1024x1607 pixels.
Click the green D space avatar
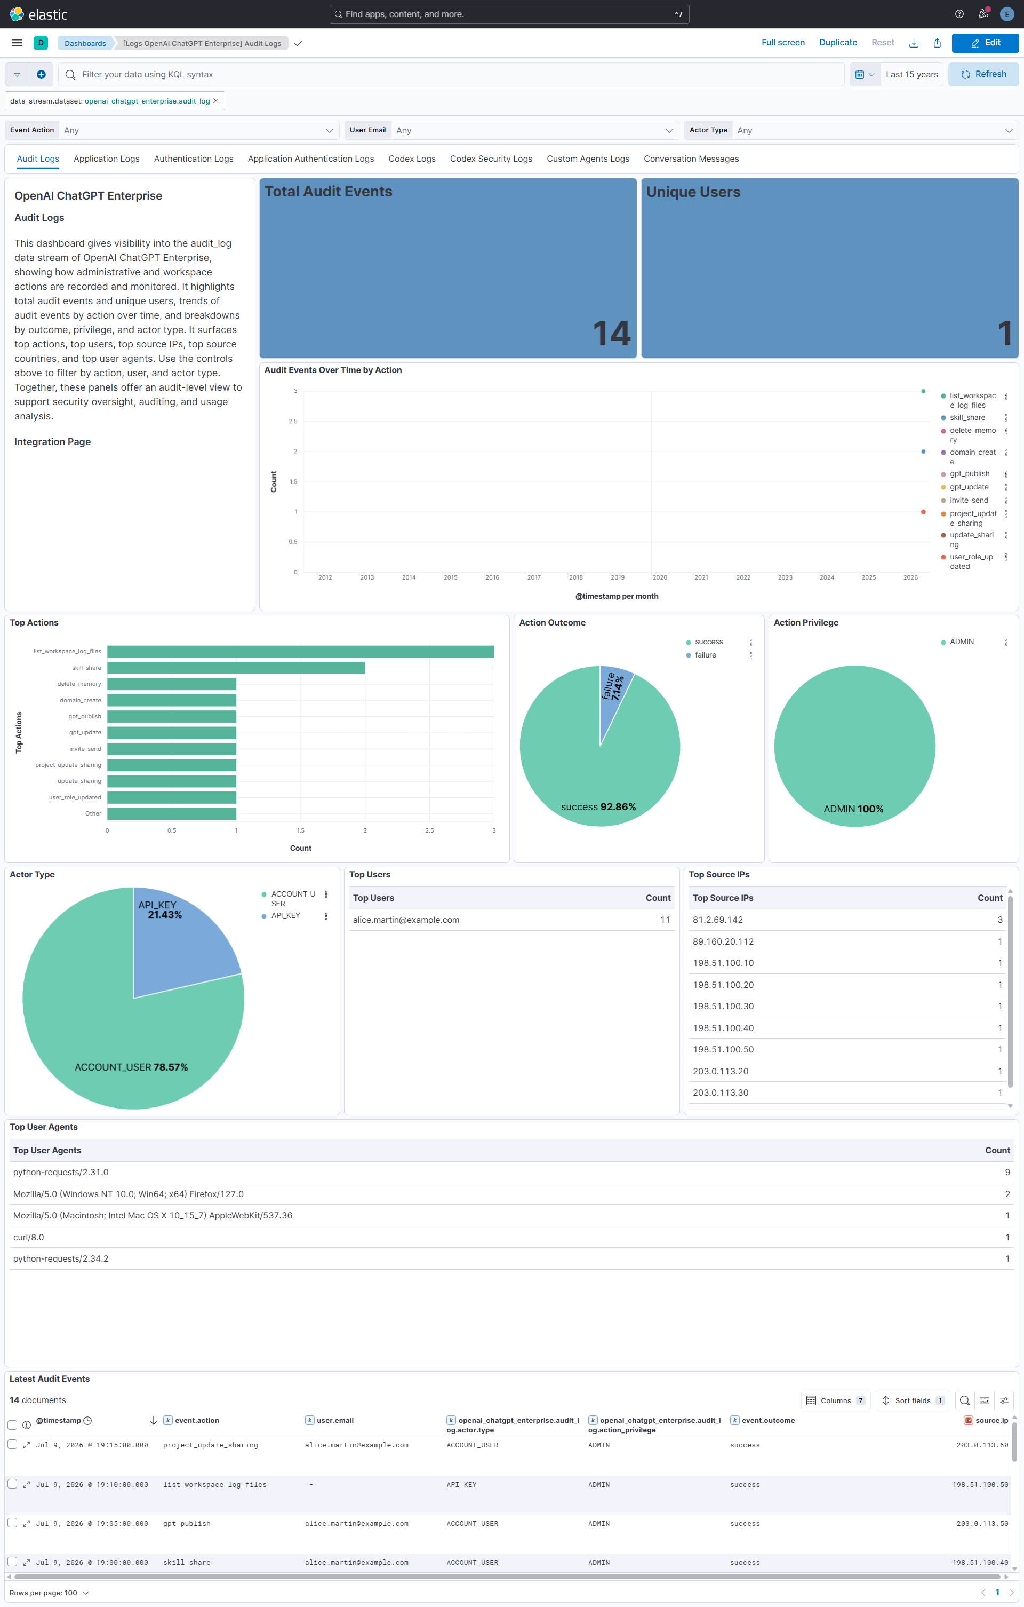coord(41,43)
